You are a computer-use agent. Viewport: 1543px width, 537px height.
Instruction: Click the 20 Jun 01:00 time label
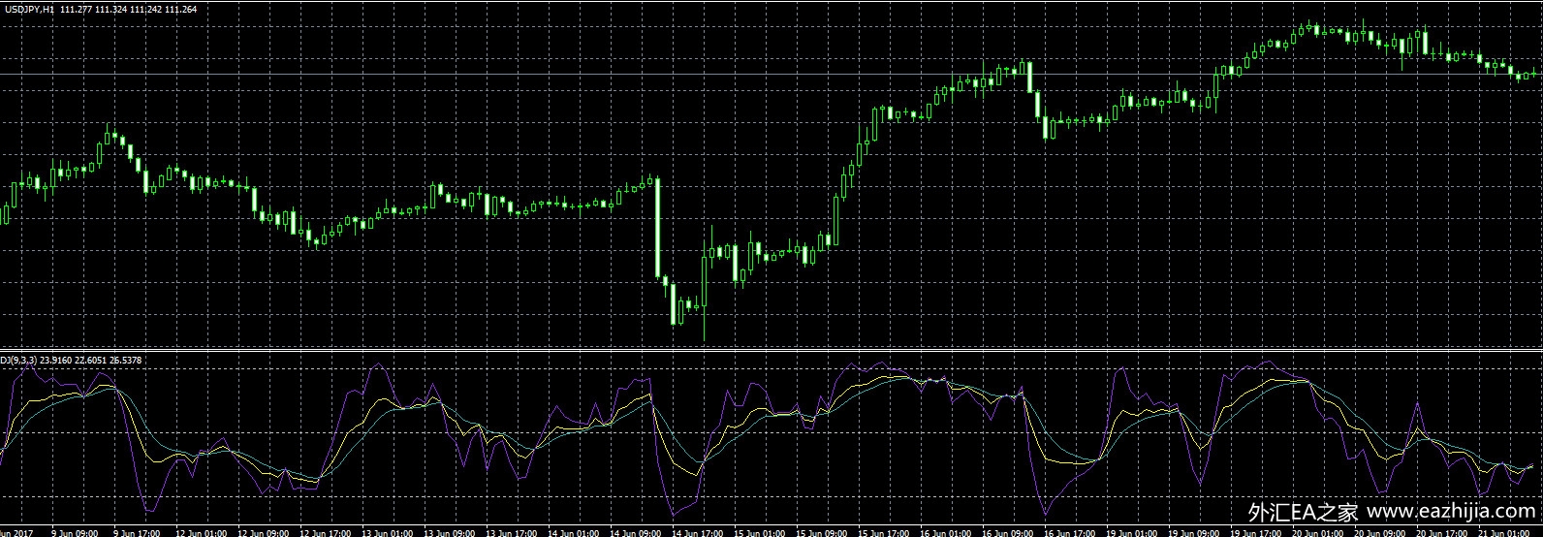click(1316, 532)
